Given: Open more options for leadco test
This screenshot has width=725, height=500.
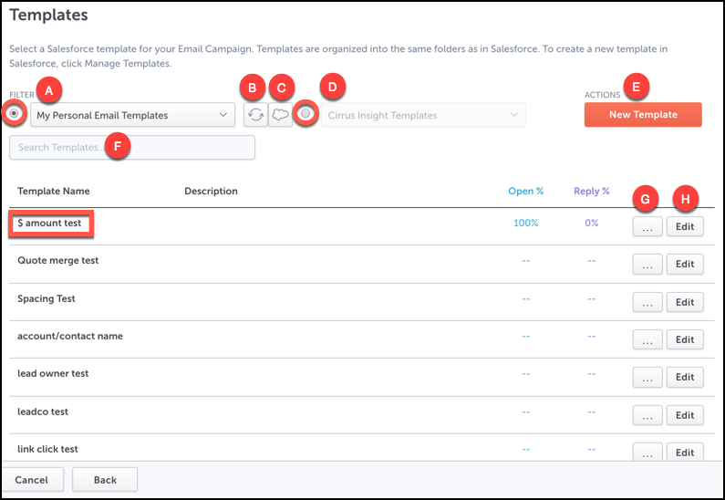Looking at the screenshot, I should [647, 415].
